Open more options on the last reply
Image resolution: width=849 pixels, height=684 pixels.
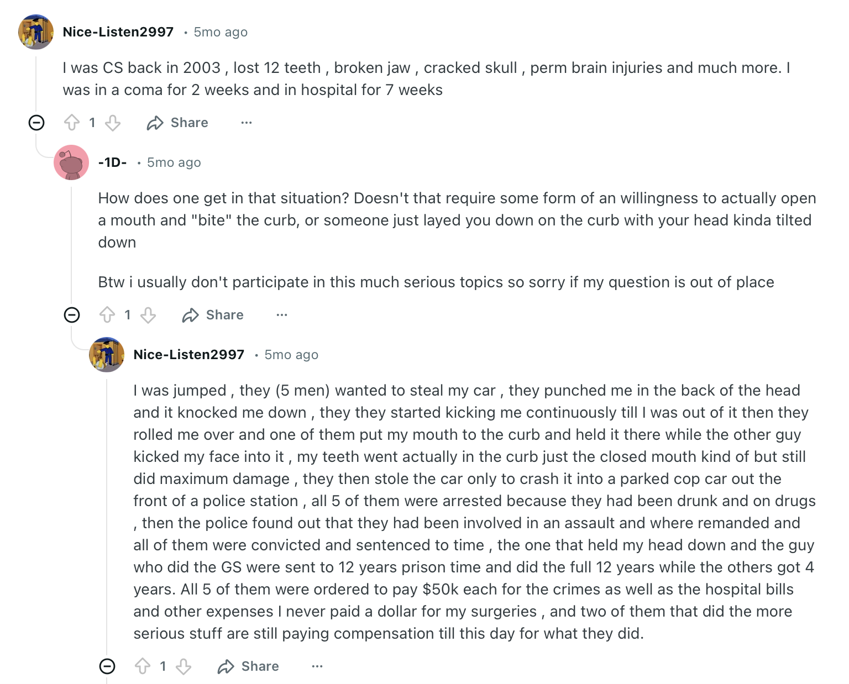point(317,666)
